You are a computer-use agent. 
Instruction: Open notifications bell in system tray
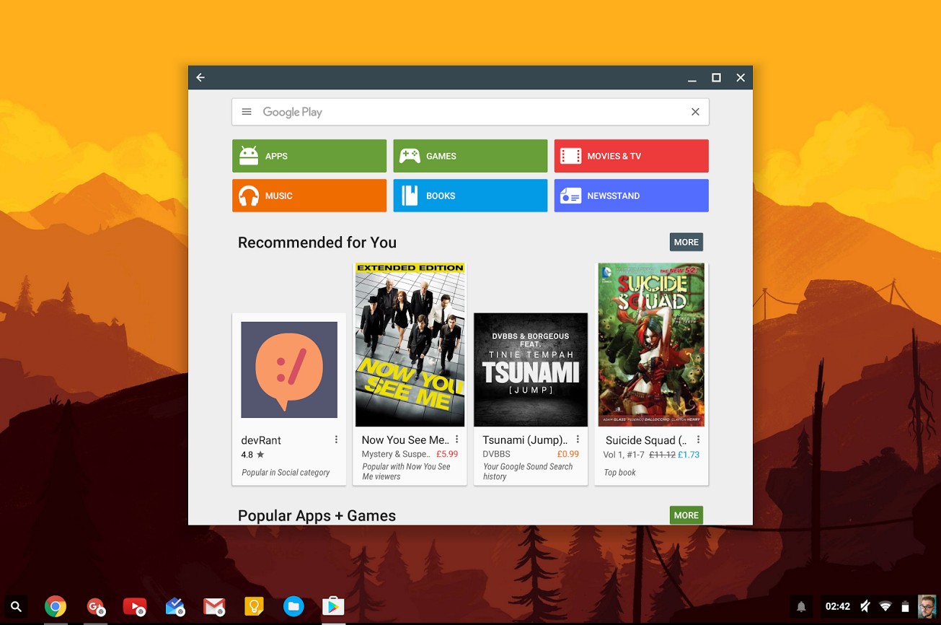pos(800,606)
